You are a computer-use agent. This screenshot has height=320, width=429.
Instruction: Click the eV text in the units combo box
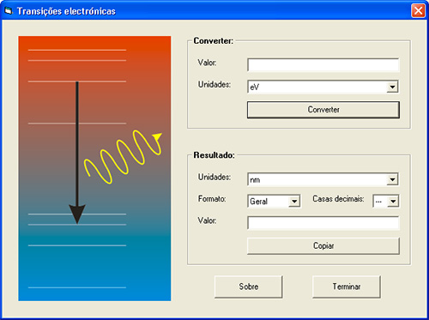(255, 87)
